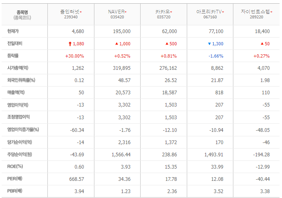Select the 조정영업이익 row label

click(x=18, y=117)
